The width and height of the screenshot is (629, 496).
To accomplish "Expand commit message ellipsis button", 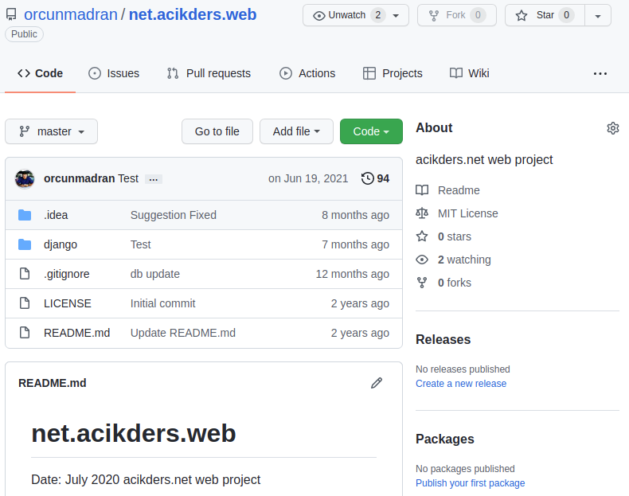I will point(153,179).
